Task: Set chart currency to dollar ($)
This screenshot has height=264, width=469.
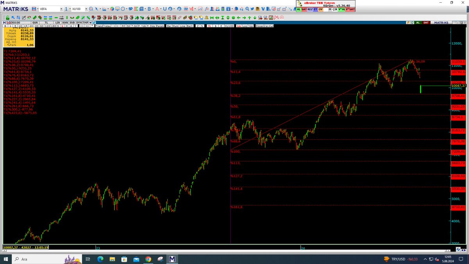Action: click(x=215, y=26)
